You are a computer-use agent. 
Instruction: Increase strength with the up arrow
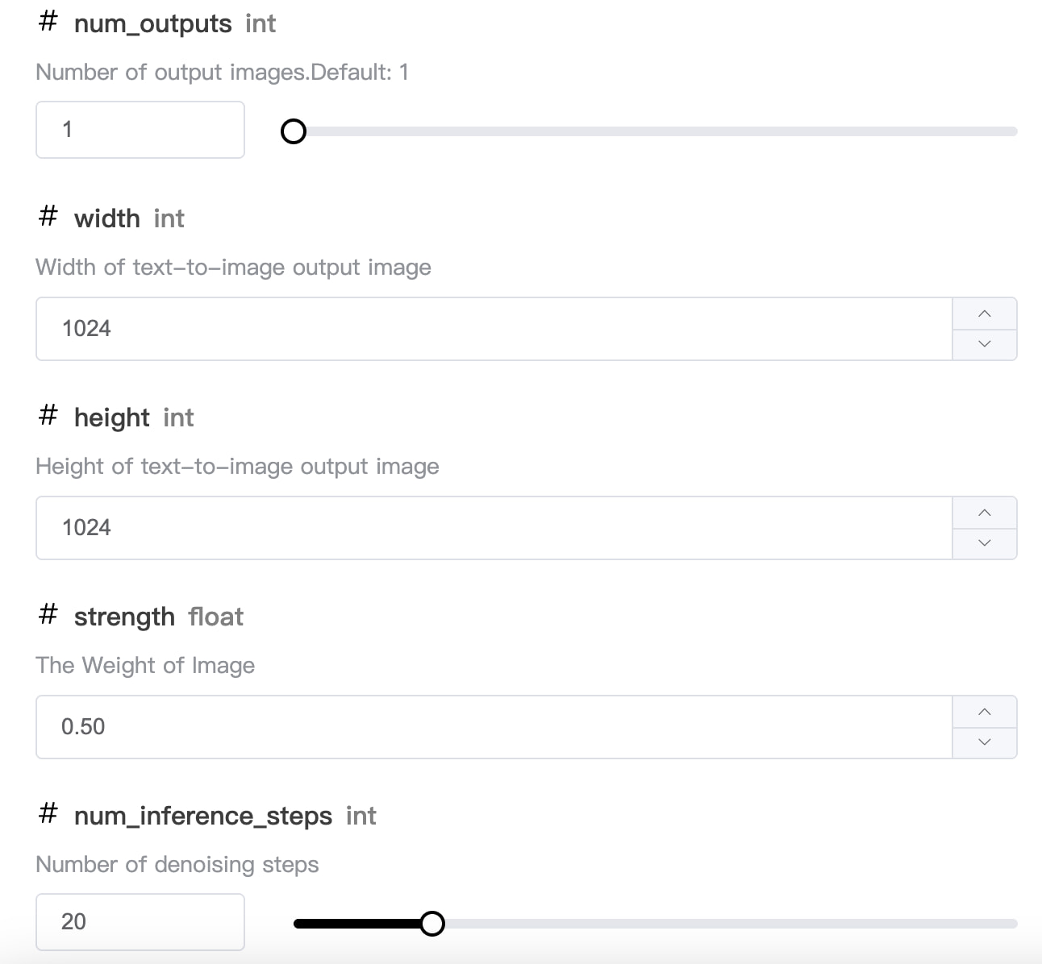point(984,712)
